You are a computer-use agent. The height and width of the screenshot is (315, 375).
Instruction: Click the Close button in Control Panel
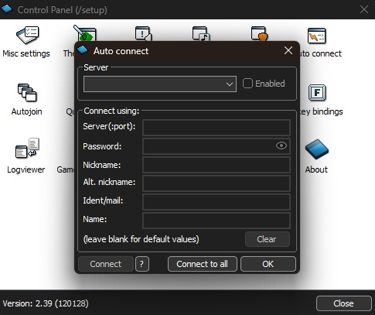(343, 303)
